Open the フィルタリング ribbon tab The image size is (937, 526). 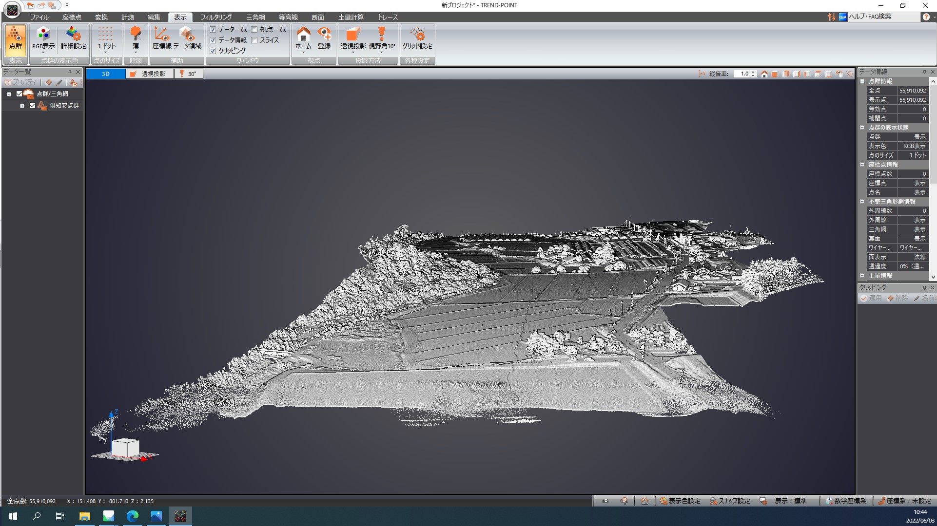(216, 17)
